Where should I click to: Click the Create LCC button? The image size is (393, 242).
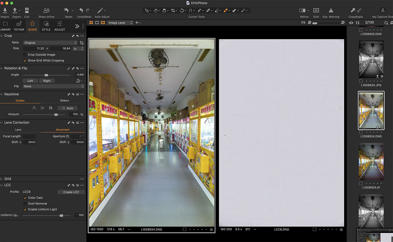tap(71, 192)
